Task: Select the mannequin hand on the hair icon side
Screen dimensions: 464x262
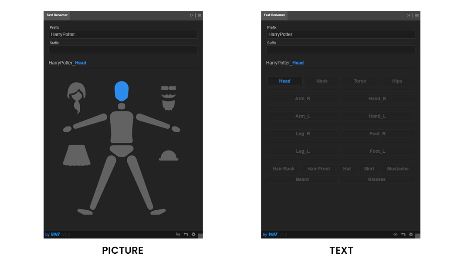Action: click(x=67, y=129)
